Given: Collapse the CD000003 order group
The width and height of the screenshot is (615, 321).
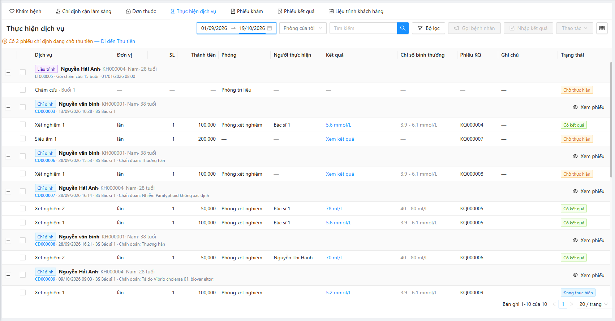Looking at the screenshot, I should [8, 107].
